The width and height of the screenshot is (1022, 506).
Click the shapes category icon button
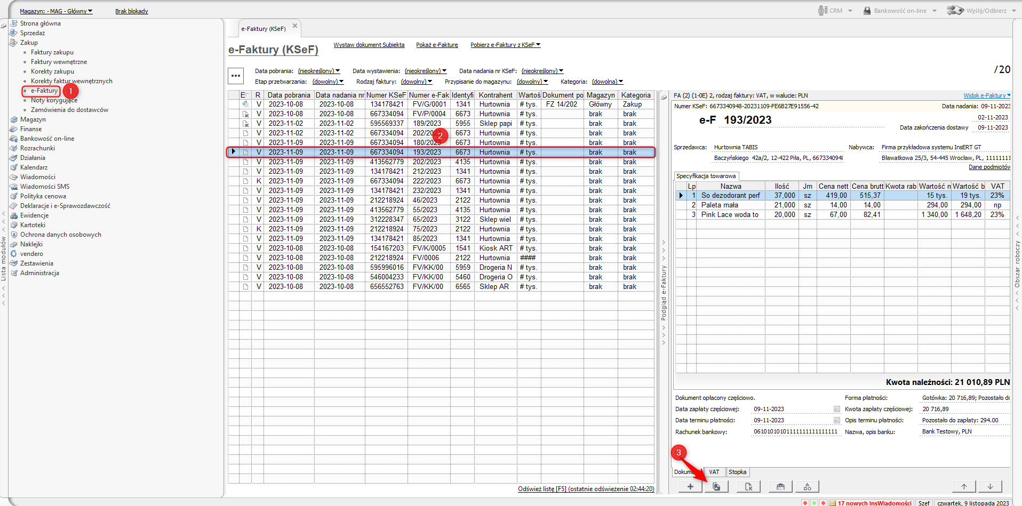click(807, 486)
